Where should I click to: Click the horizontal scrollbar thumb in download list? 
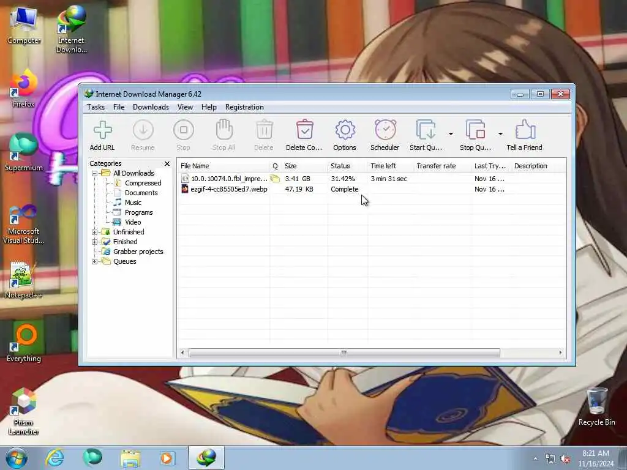tap(344, 352)
